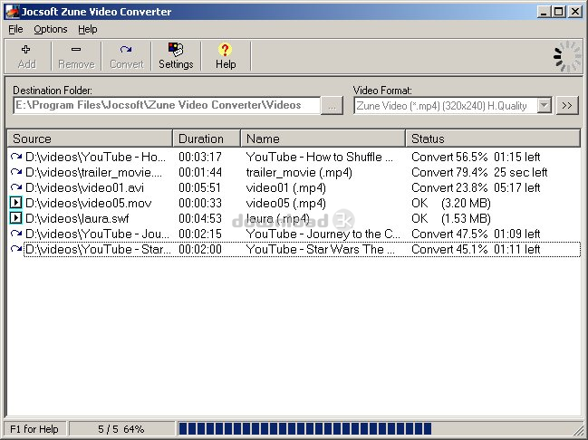Click the Duration column header
This screenshot has height=440, width=588.
[207, 139]
